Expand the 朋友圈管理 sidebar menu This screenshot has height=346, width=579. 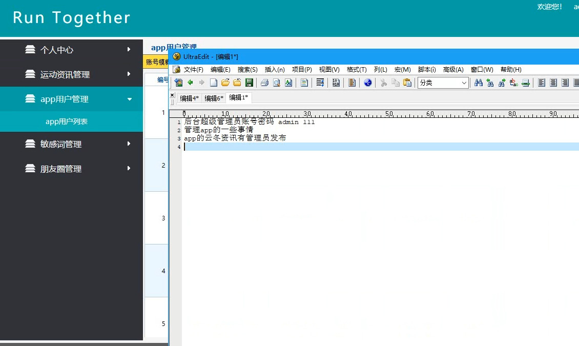(71, 169)
